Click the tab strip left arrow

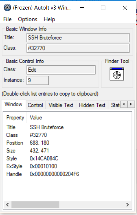[x=124, y=104]
